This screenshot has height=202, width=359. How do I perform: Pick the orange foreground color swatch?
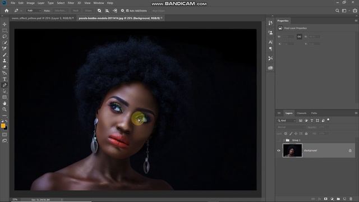3,126
